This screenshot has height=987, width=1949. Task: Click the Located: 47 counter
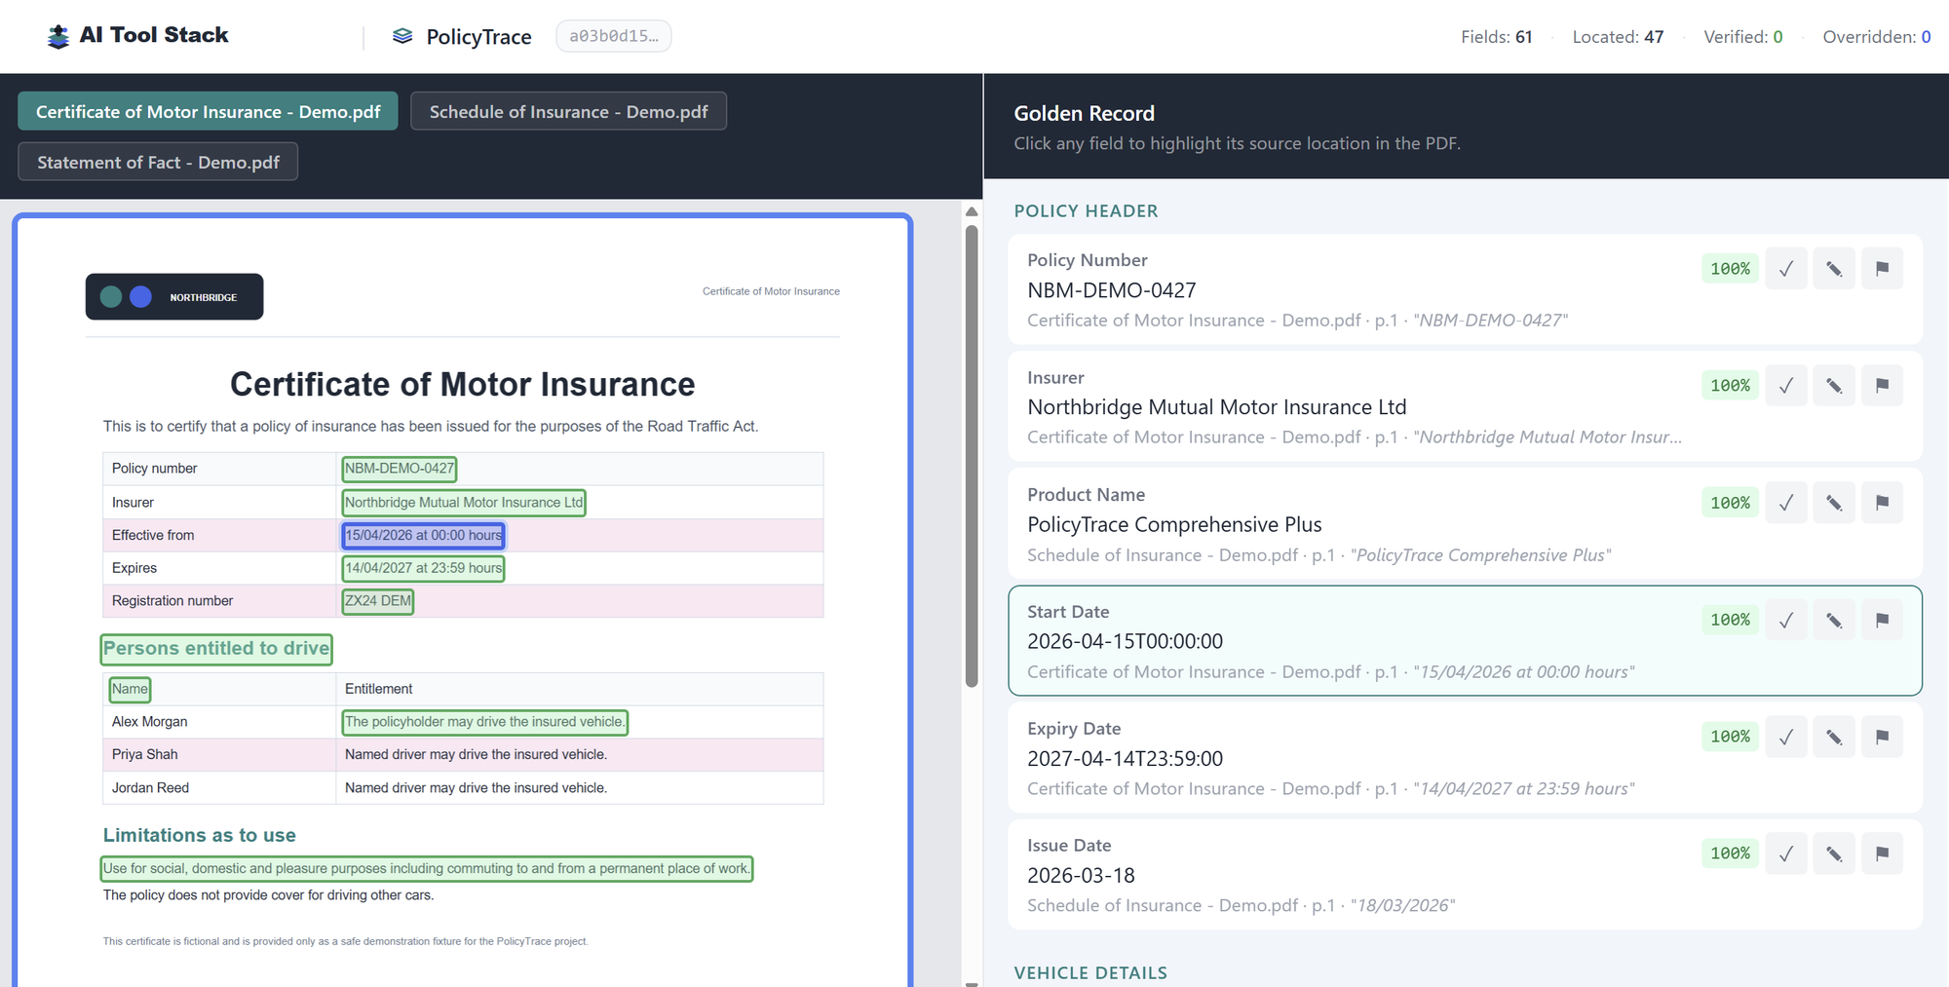[x=1618, y=37]
